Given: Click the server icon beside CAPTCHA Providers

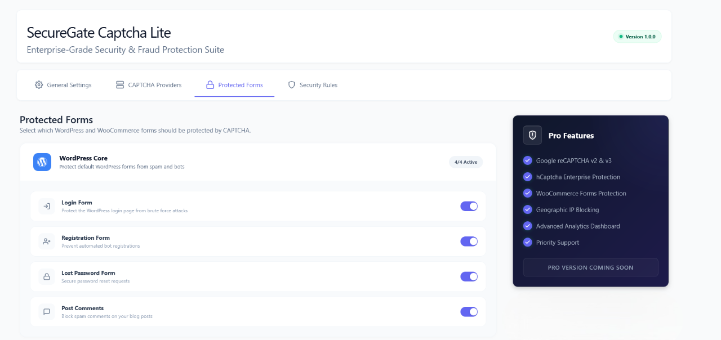Looking at the screenshot, I should click(119, 84).
